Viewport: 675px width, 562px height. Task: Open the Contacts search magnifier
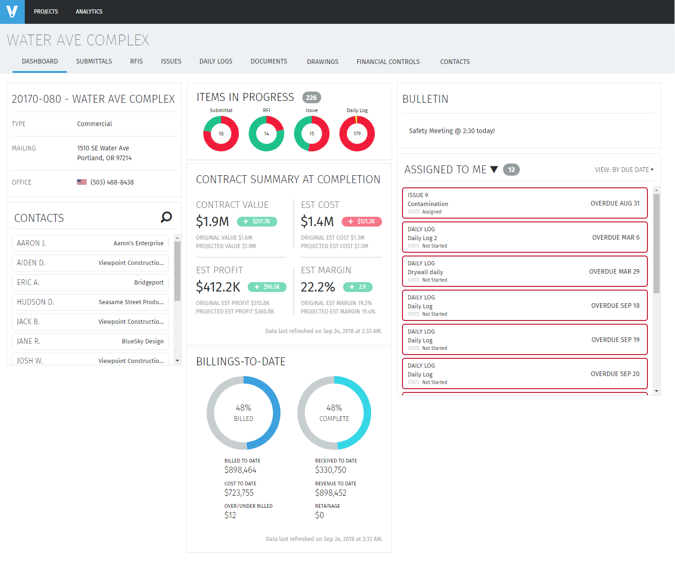(166, 217)
